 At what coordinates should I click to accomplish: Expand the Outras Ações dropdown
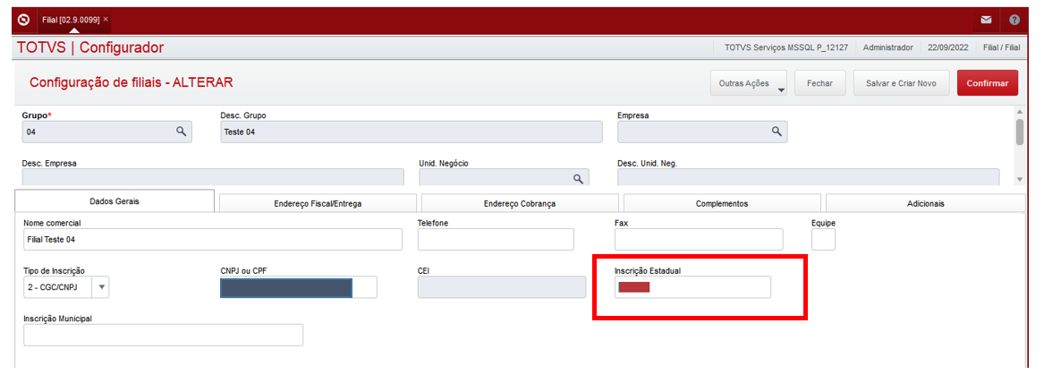pyautogui.click(x=749, y=83)
